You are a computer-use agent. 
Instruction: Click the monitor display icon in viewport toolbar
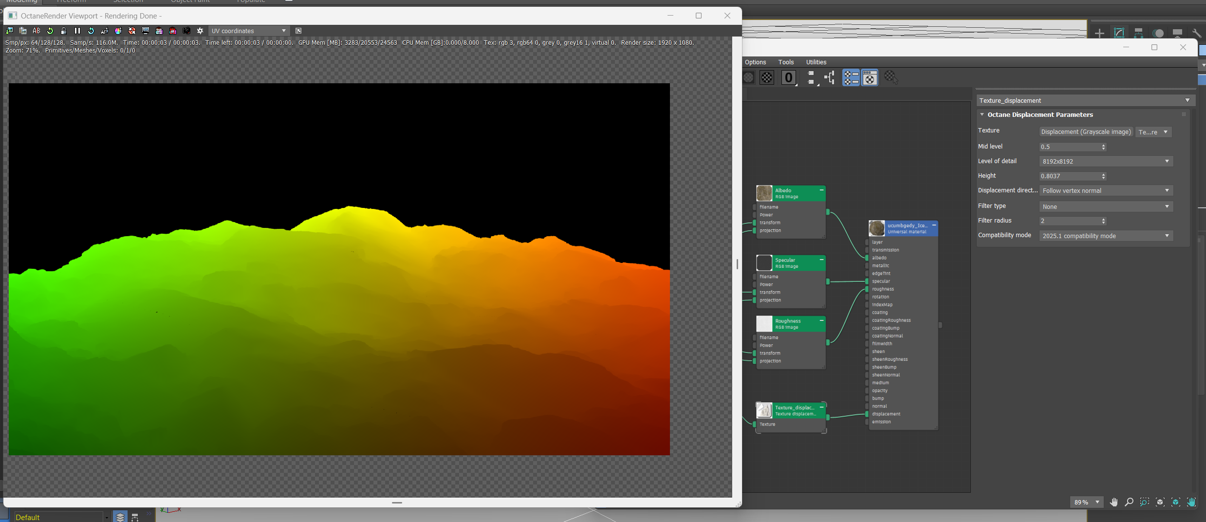click(x=146, y=31)
